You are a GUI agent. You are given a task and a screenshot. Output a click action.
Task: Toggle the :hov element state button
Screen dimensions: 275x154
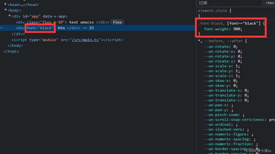click(x=270, y=3)
